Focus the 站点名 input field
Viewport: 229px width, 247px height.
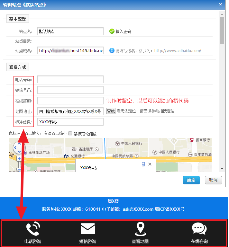70,31
